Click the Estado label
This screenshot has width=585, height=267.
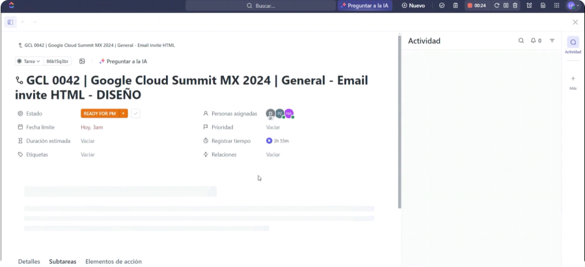(x=34, y=114)
